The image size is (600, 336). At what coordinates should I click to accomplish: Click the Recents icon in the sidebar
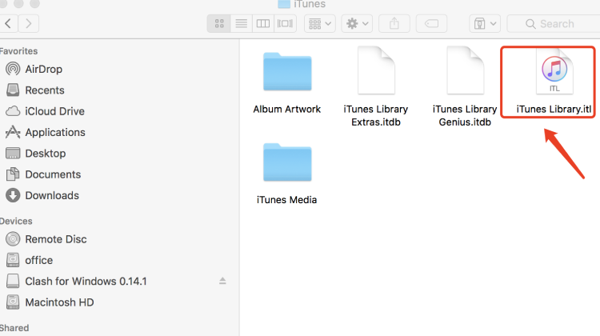pyautogui.click(x=13, y=90)
